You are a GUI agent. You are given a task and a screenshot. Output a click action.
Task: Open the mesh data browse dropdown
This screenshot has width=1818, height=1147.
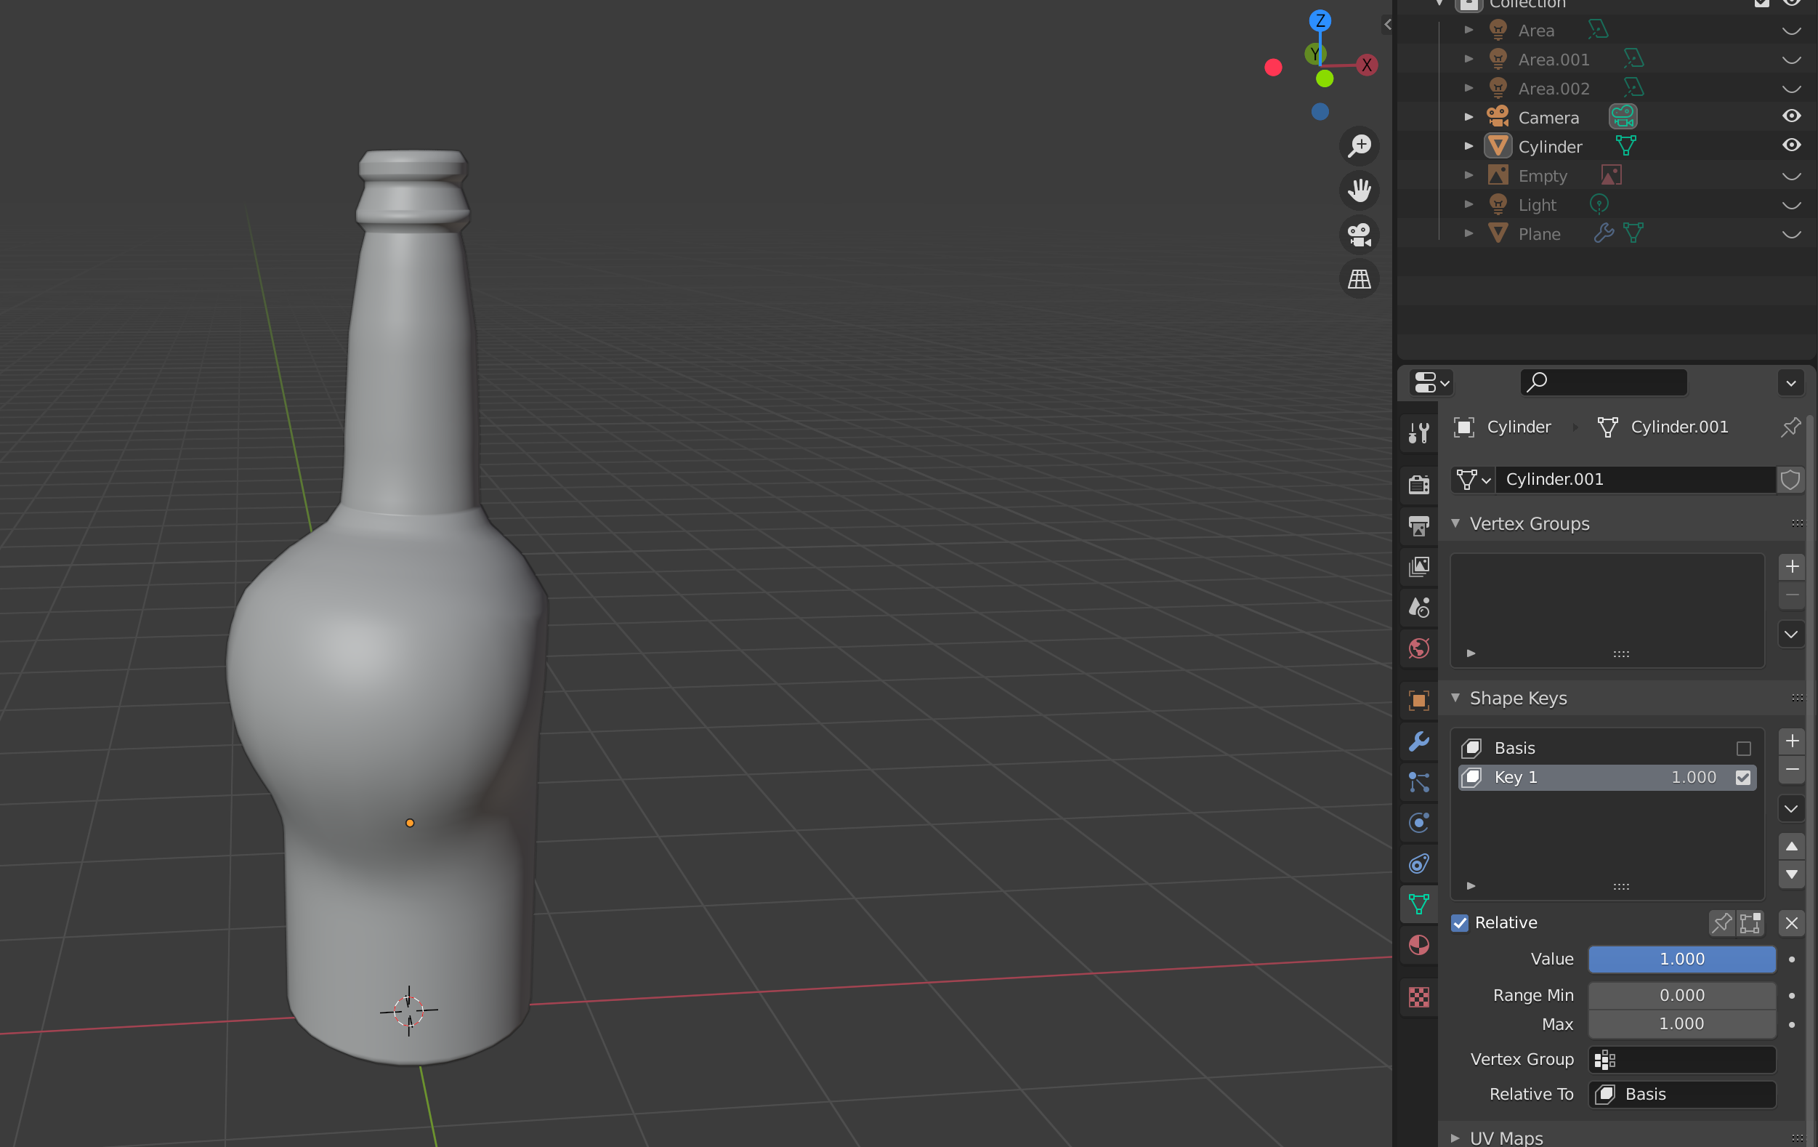pos(1473,480)
